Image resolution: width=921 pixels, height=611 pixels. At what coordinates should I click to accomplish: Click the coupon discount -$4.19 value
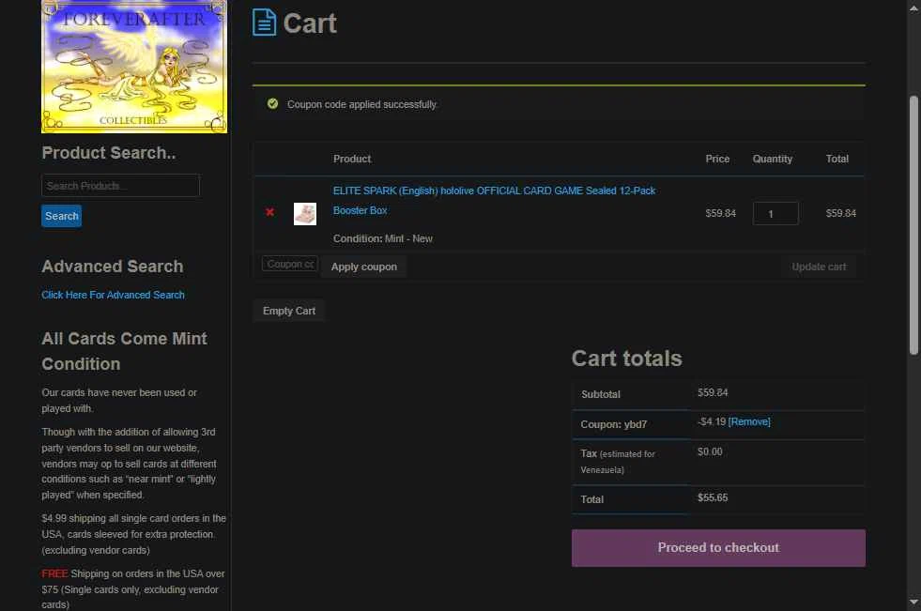712,421
